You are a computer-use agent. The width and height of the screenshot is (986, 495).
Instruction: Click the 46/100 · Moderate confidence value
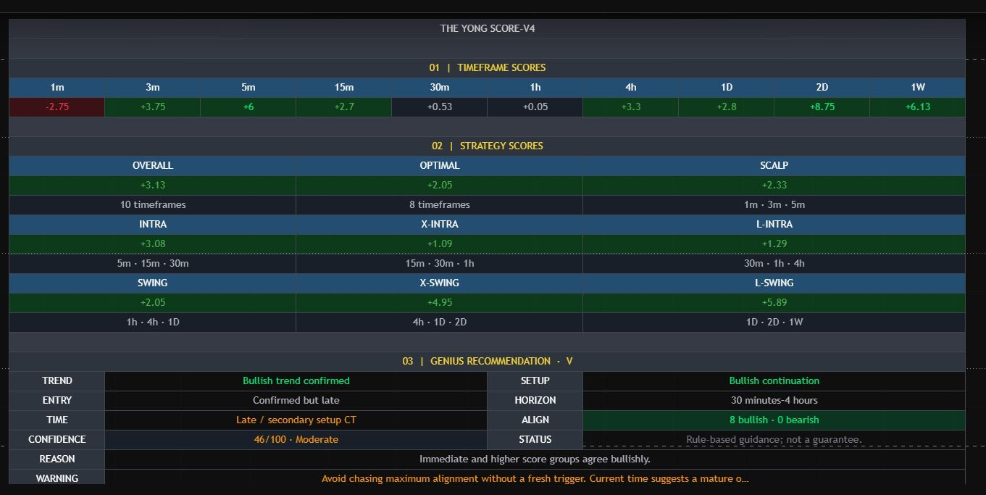(x=296, y=439)
